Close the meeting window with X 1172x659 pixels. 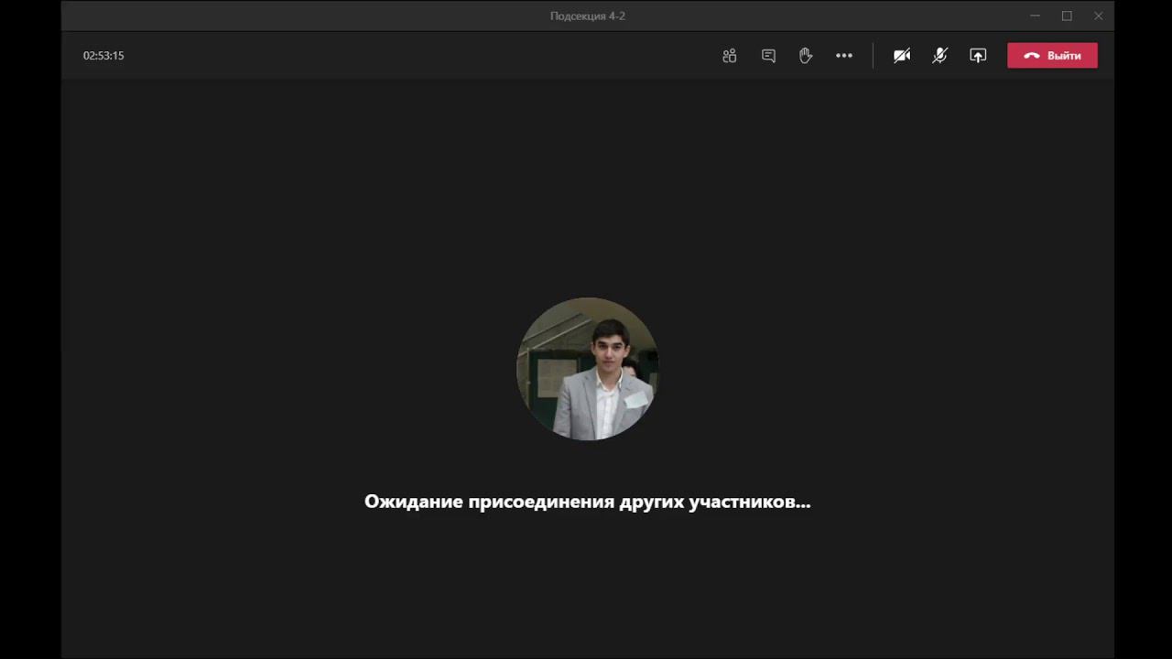click(1099, 16)
